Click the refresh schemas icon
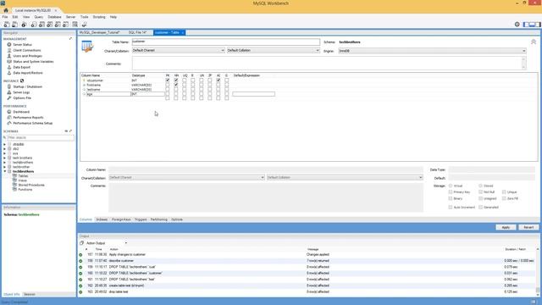The height and width of the screenshot is (305, 542). coord(66,131)
